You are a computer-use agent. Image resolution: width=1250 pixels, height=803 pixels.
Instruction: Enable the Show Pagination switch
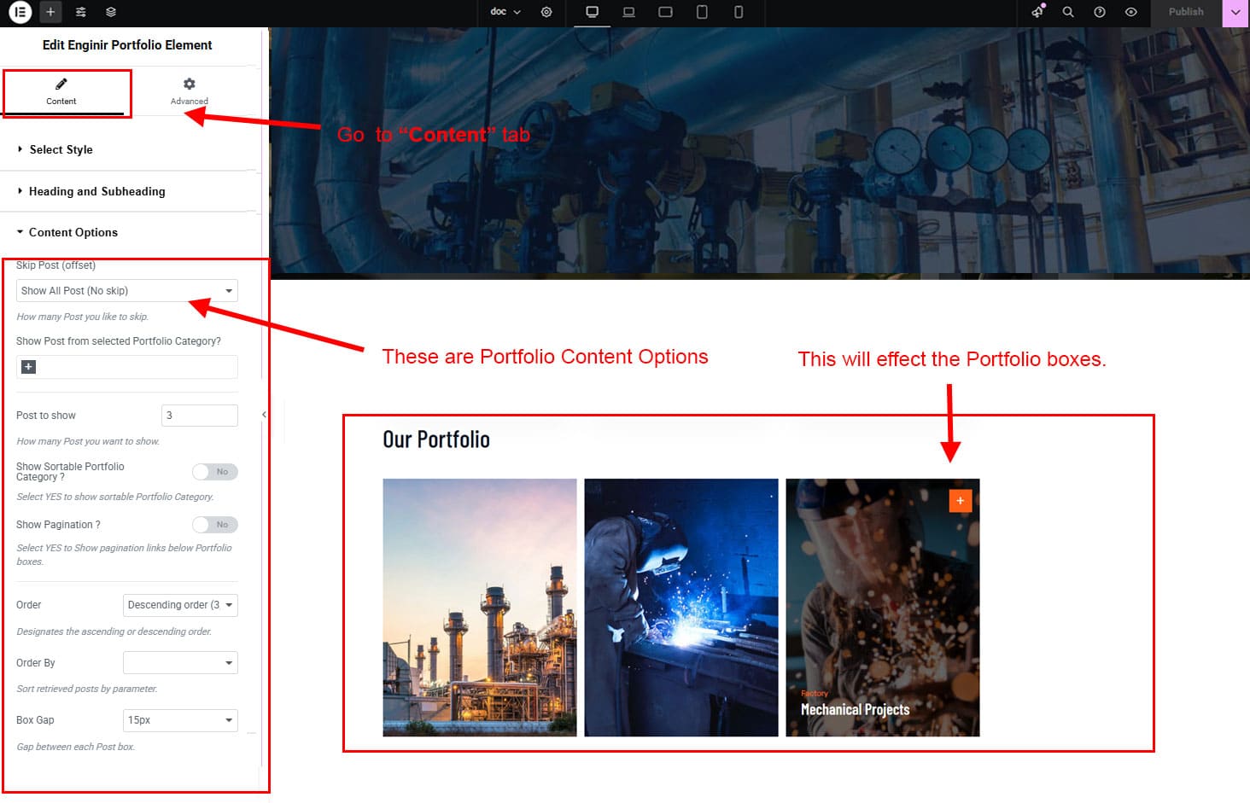click(x=214, y=525)
